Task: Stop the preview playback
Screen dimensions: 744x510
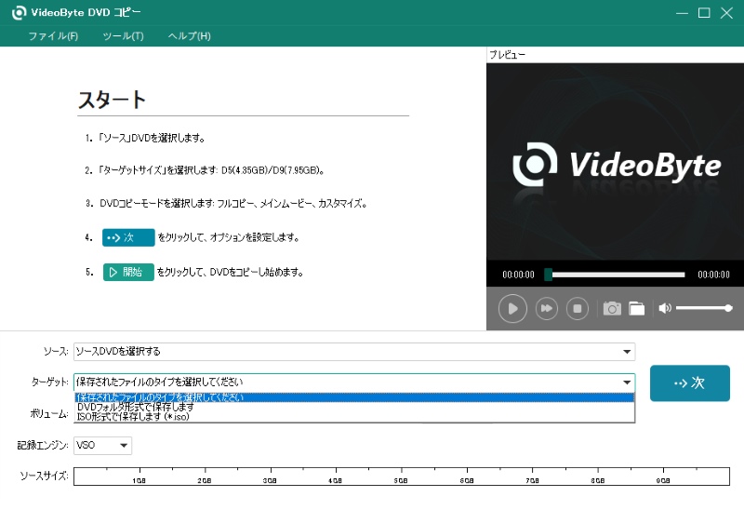Action: pyautogui.click(x=577, y=309)
